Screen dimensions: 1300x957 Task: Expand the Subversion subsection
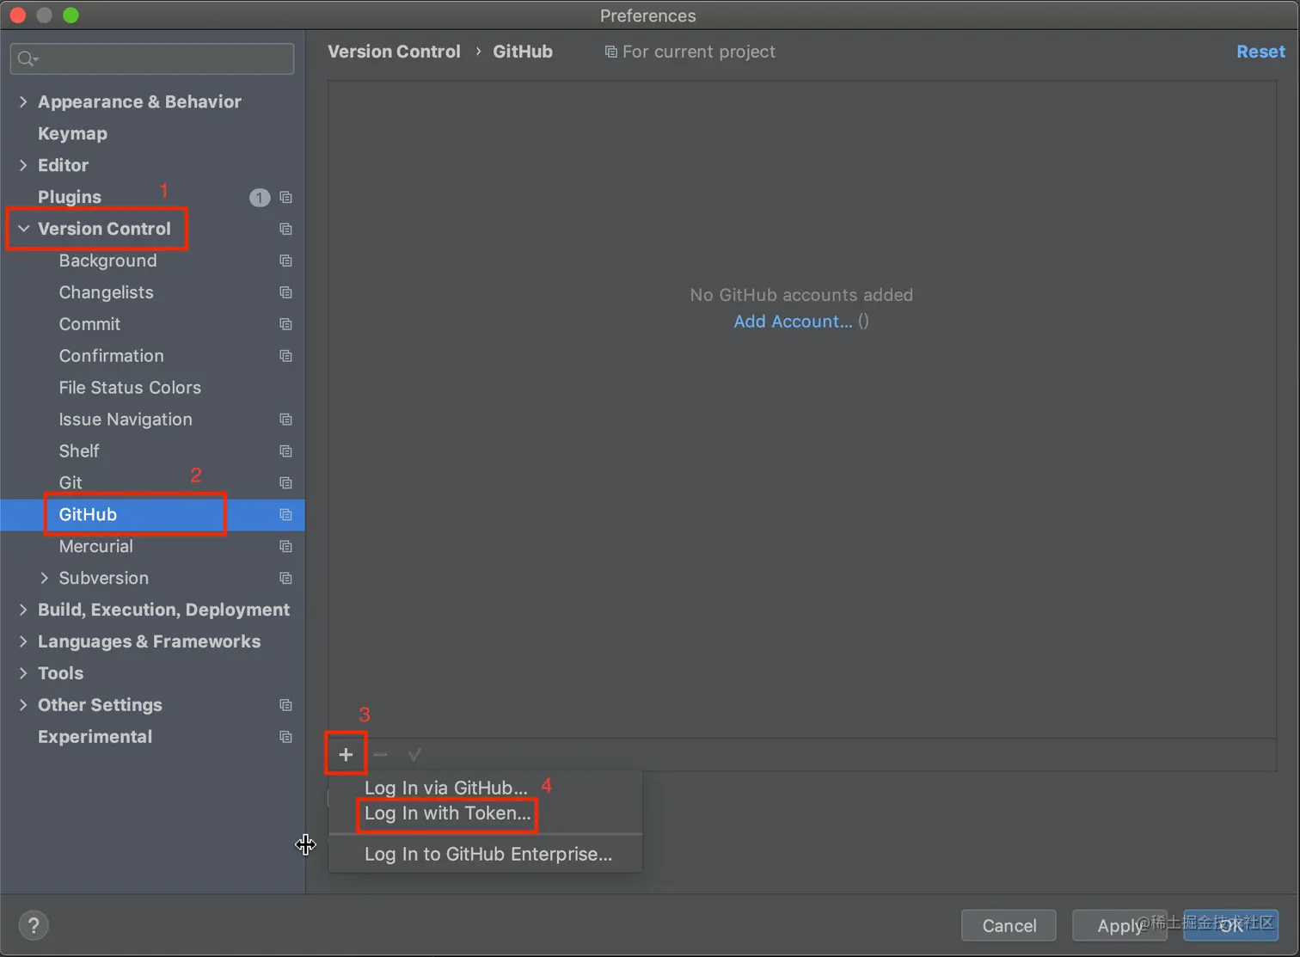tap(45, 578)
